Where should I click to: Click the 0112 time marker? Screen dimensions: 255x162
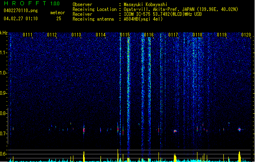pyautogui.click(x=52, y=34)
